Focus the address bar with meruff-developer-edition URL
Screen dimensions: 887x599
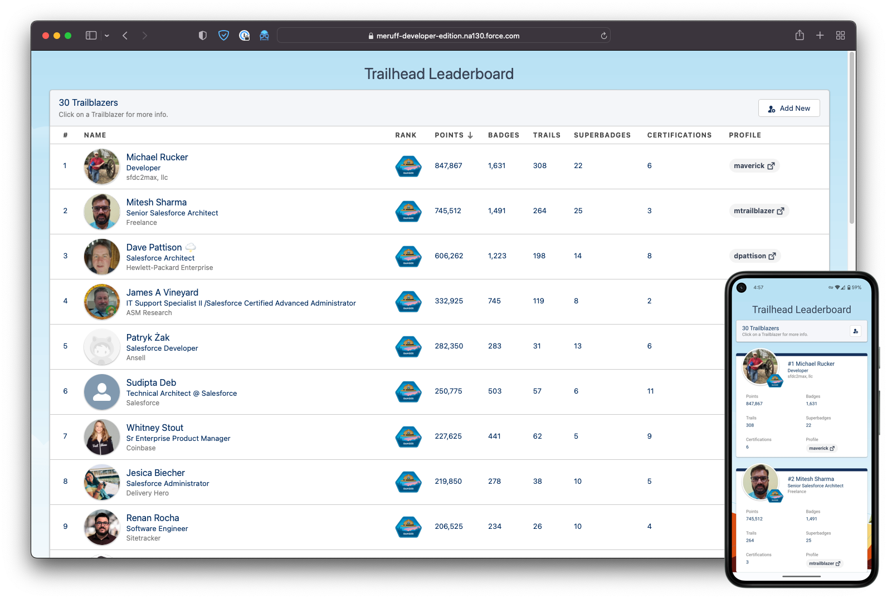(x=443, y=36)
